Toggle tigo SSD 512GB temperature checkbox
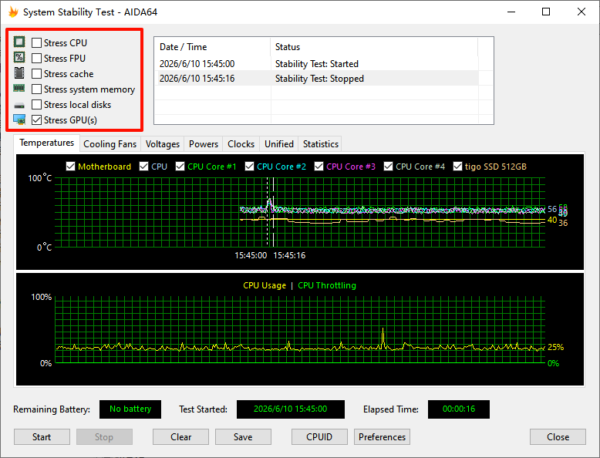The height and width of the screenshot is (458, 600). 457,167
